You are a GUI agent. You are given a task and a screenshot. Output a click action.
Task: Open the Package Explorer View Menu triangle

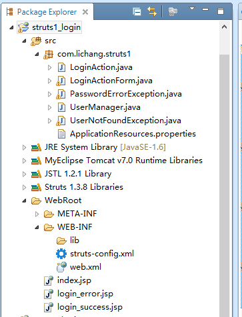(192, 9)
